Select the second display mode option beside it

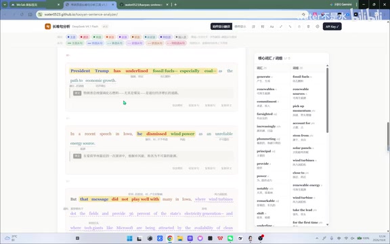click(x=240, y=26)
